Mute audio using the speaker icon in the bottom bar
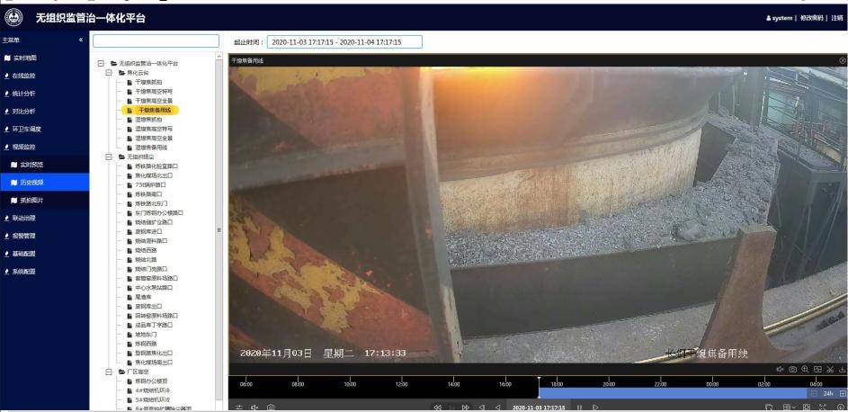 coord(254,408)
